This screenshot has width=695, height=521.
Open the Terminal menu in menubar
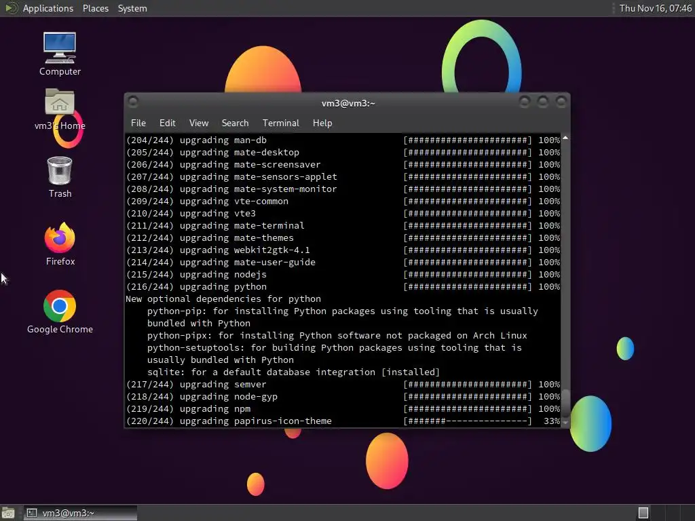click(x=280, y=123)
